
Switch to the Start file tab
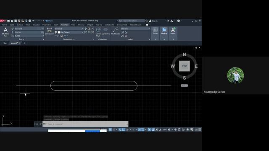tap(5, 43)
